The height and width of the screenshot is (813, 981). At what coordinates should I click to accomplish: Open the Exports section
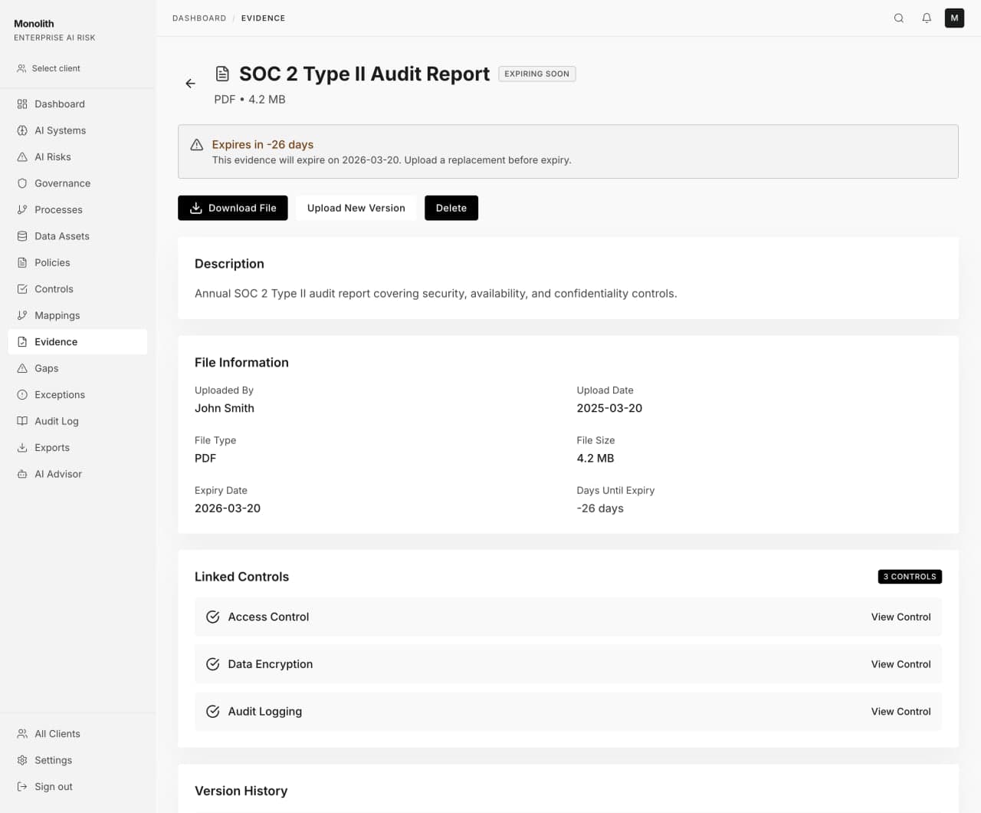pyautogui.click(x=51, y=447)
